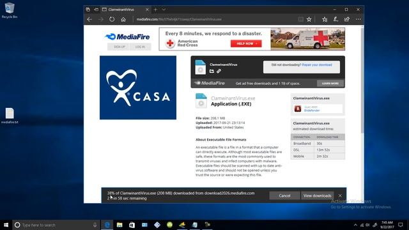Open the Add notes pen tool

point(336,19)
